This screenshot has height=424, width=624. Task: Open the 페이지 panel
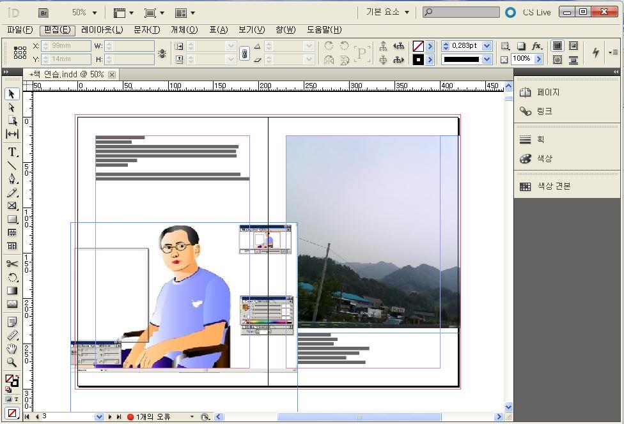(548, 93)
